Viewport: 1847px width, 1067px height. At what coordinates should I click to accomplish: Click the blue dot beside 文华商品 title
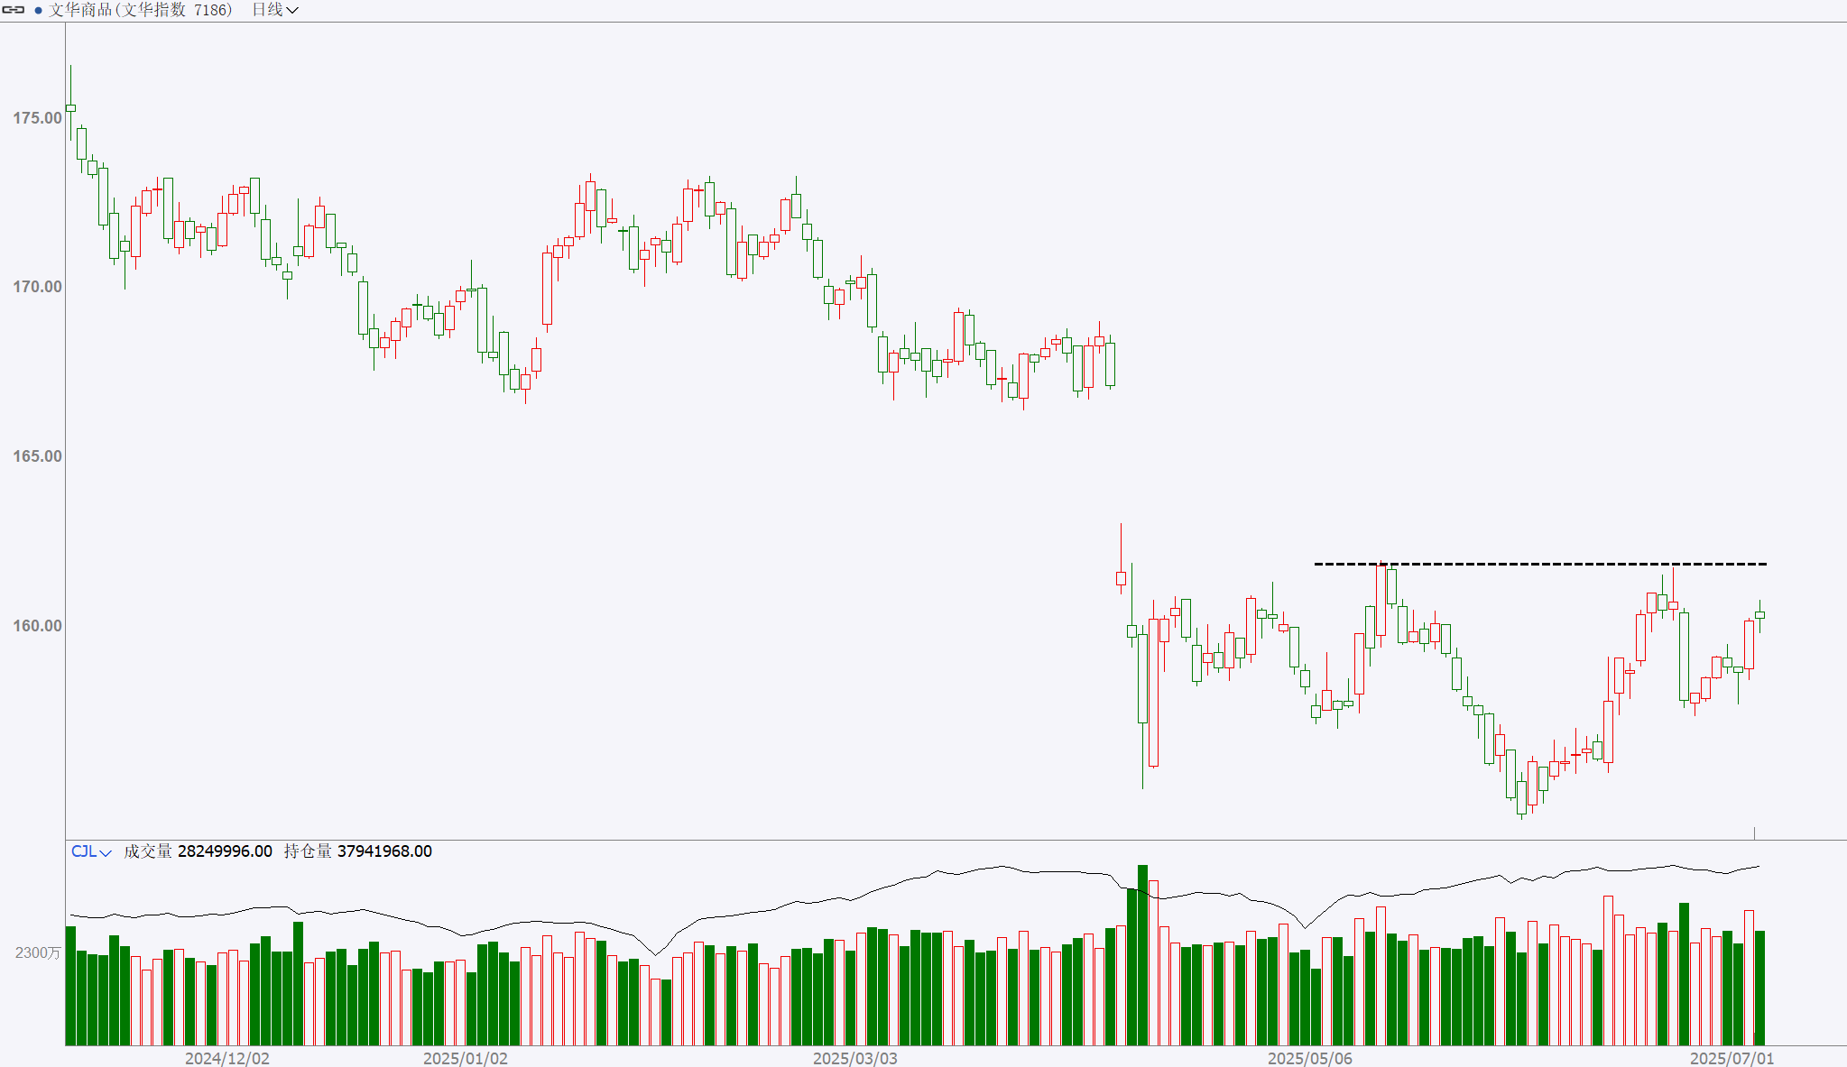coord(38,10)
